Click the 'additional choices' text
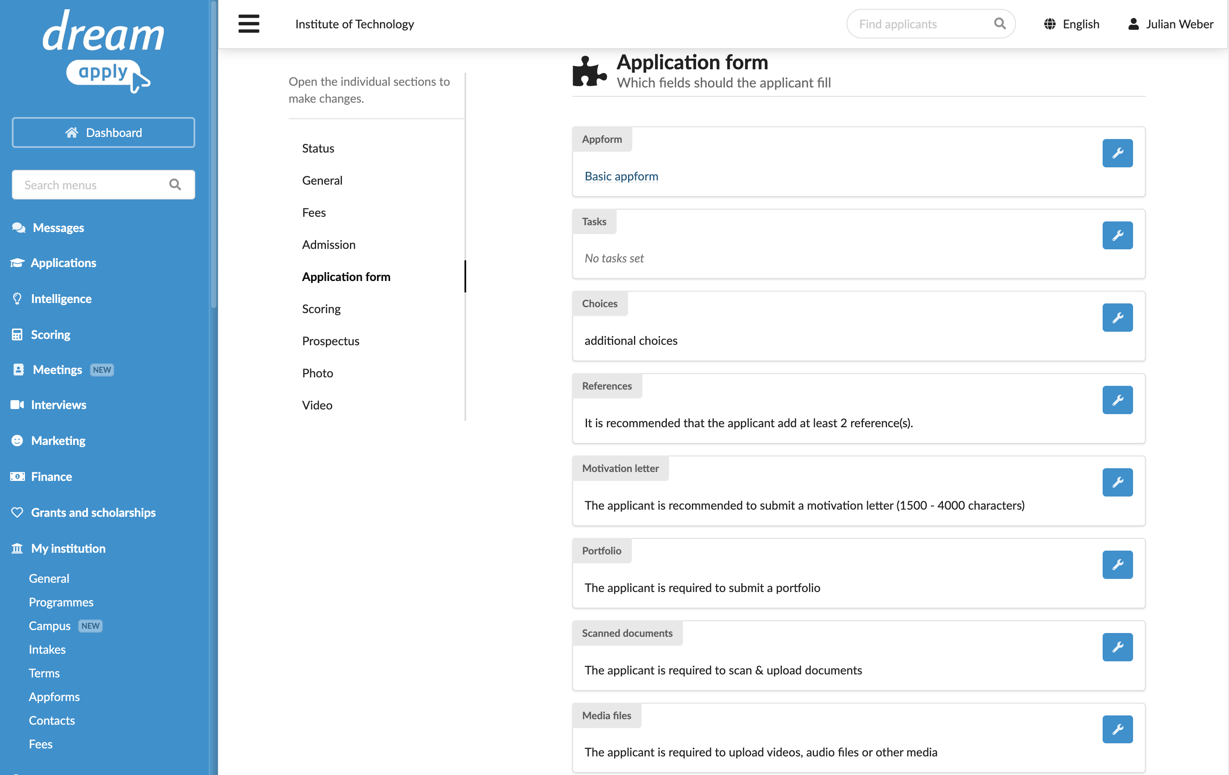 point(631,341)
